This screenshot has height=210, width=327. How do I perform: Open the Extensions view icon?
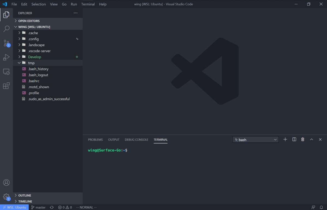click(x=6, y=86)
